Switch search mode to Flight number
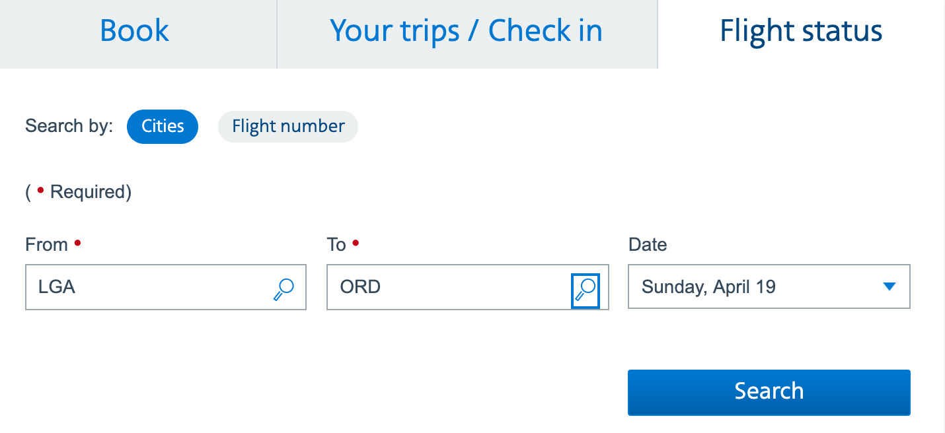 pos(287,126)
